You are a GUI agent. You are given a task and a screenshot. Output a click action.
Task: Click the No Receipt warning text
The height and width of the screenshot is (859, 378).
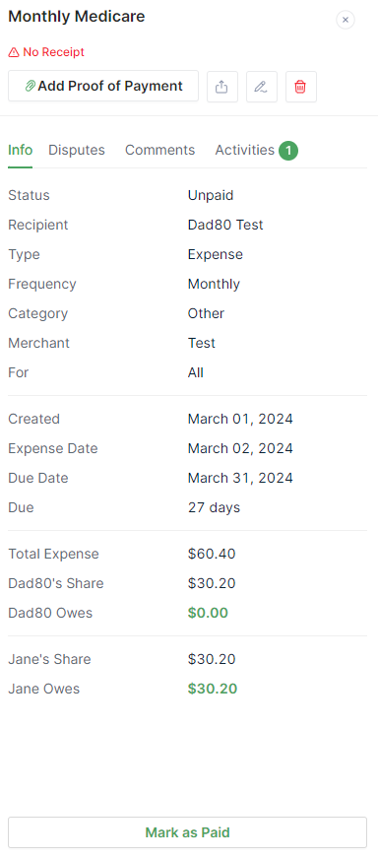click(x=54, y=52)
